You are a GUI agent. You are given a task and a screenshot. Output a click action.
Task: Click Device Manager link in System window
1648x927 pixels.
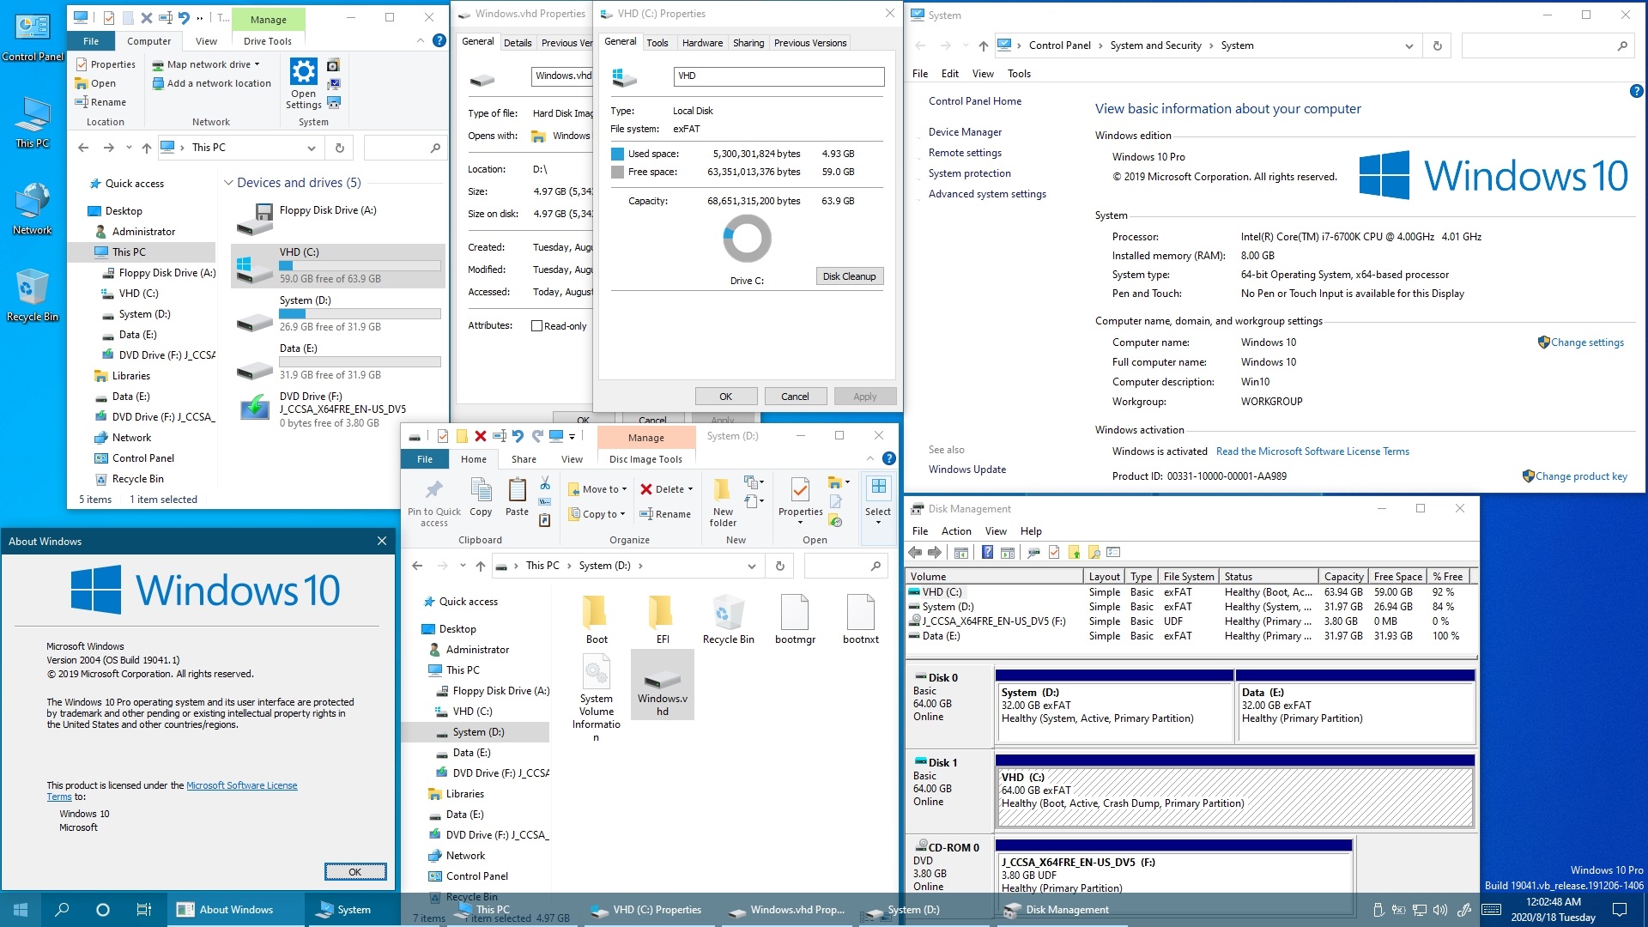pos(965,132)
